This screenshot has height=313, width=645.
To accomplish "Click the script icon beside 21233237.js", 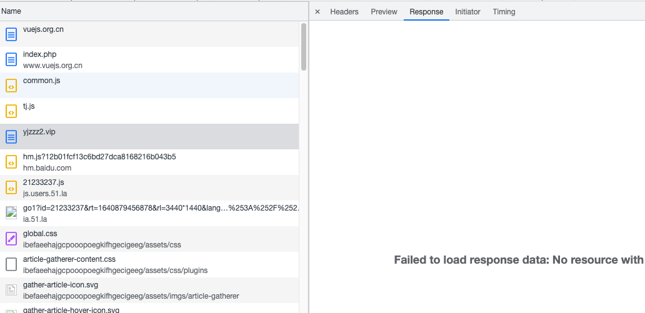I will point(11,188).
